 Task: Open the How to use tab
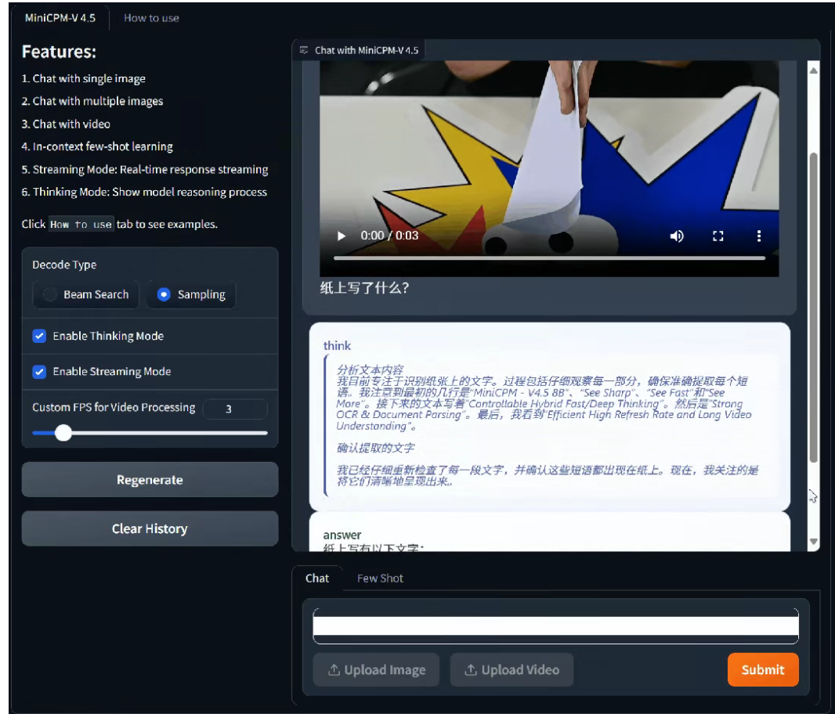151,18
